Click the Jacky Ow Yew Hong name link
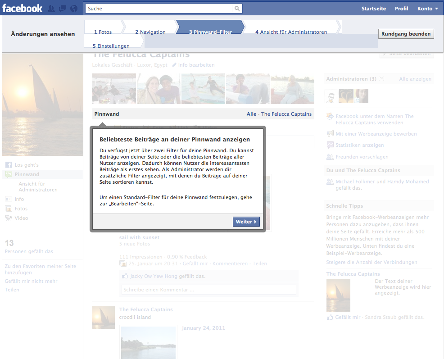444x359 pixels. click(154, 276)
